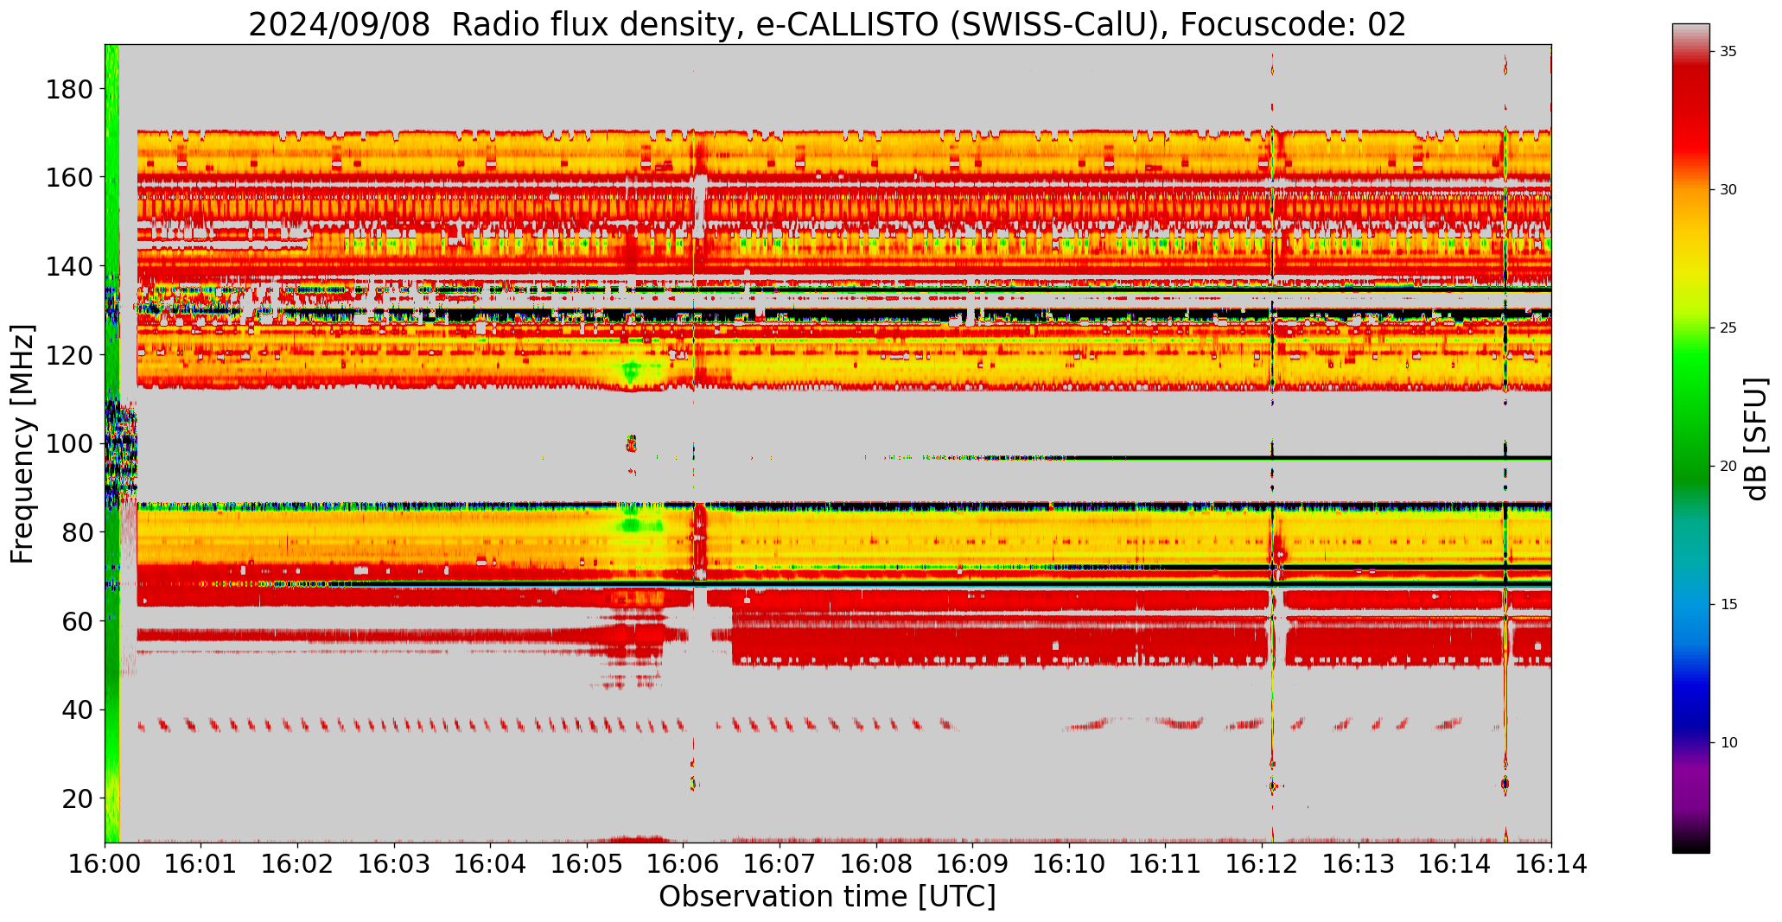Click the 16:12 time tick label
The image size is (1782, 922).
1262,864
